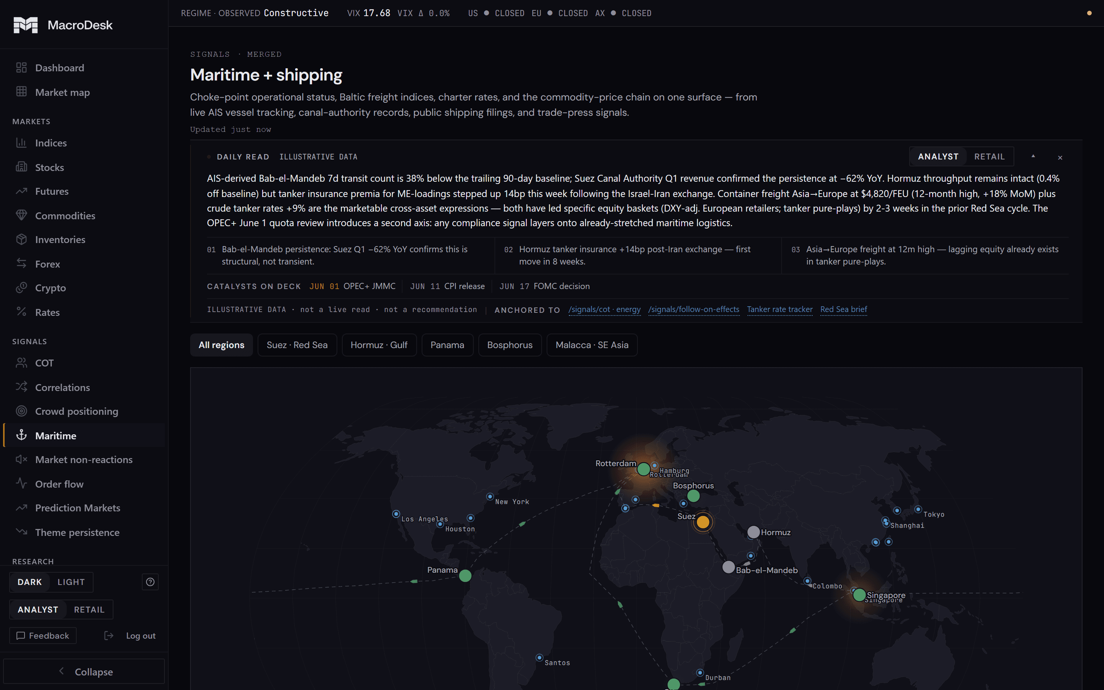Click the Panama chokepoint map marker
The image size is (1104, 690).
click(x=465, y=575)
